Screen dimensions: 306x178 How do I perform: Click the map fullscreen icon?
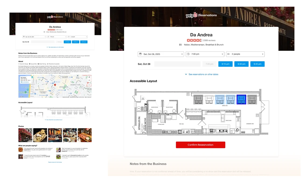(x=89, y=85)
